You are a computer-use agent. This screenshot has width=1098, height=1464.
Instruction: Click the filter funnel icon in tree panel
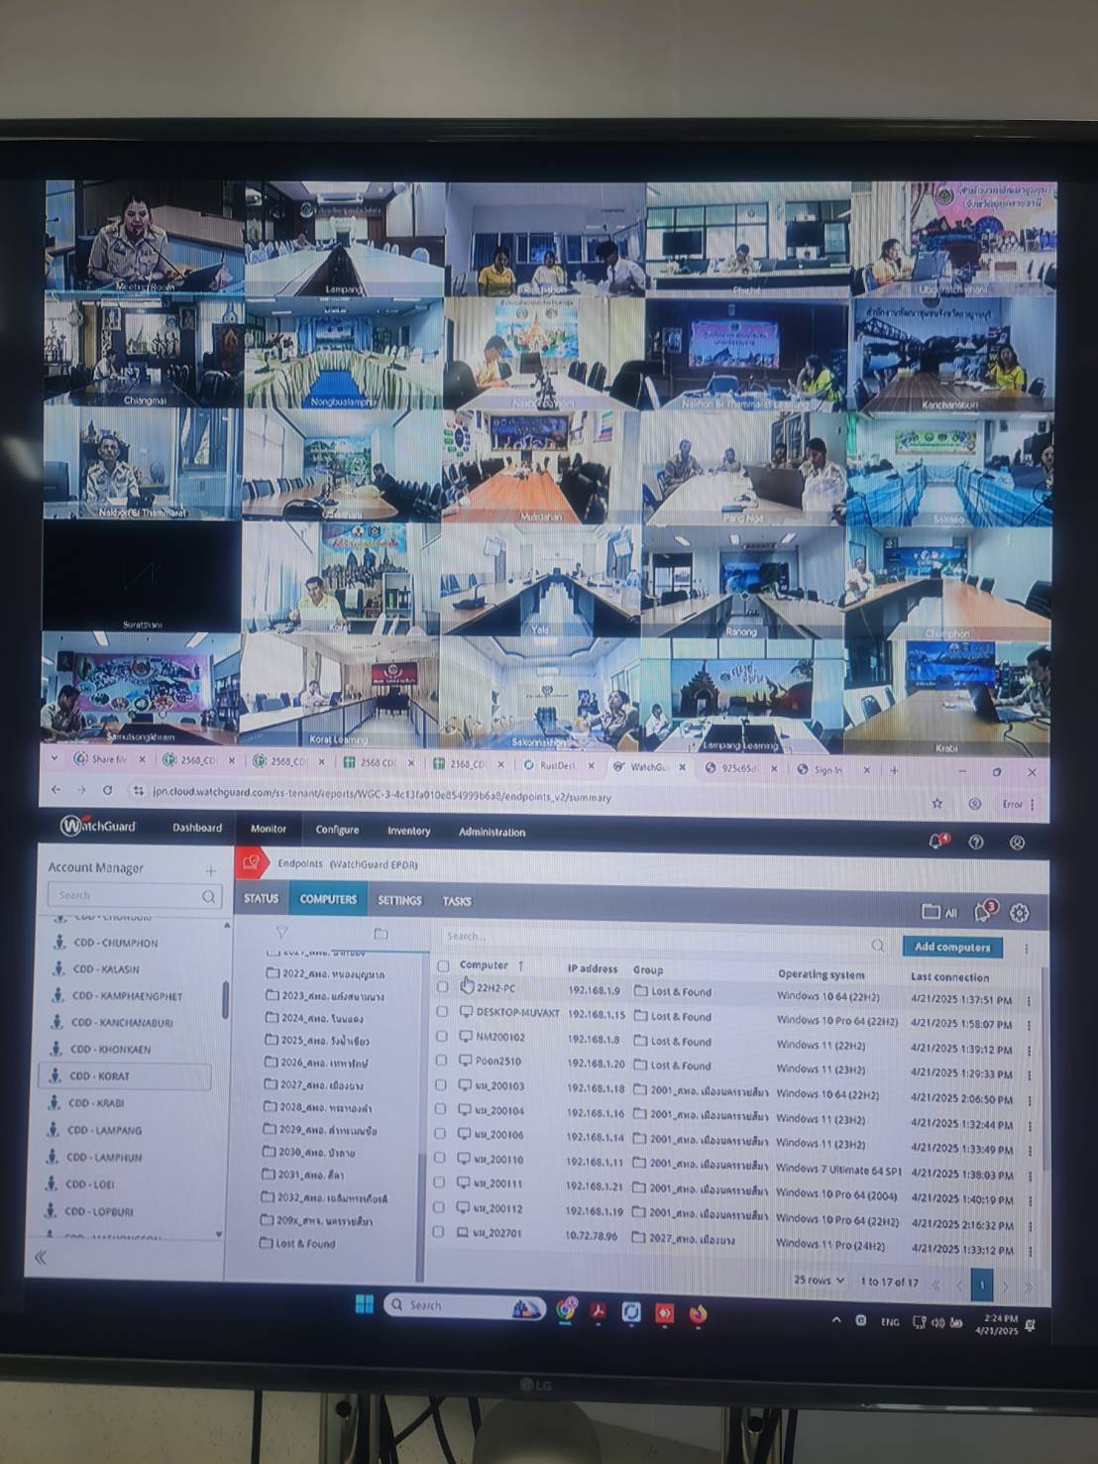pyautogui.click(x=281, y=933)
